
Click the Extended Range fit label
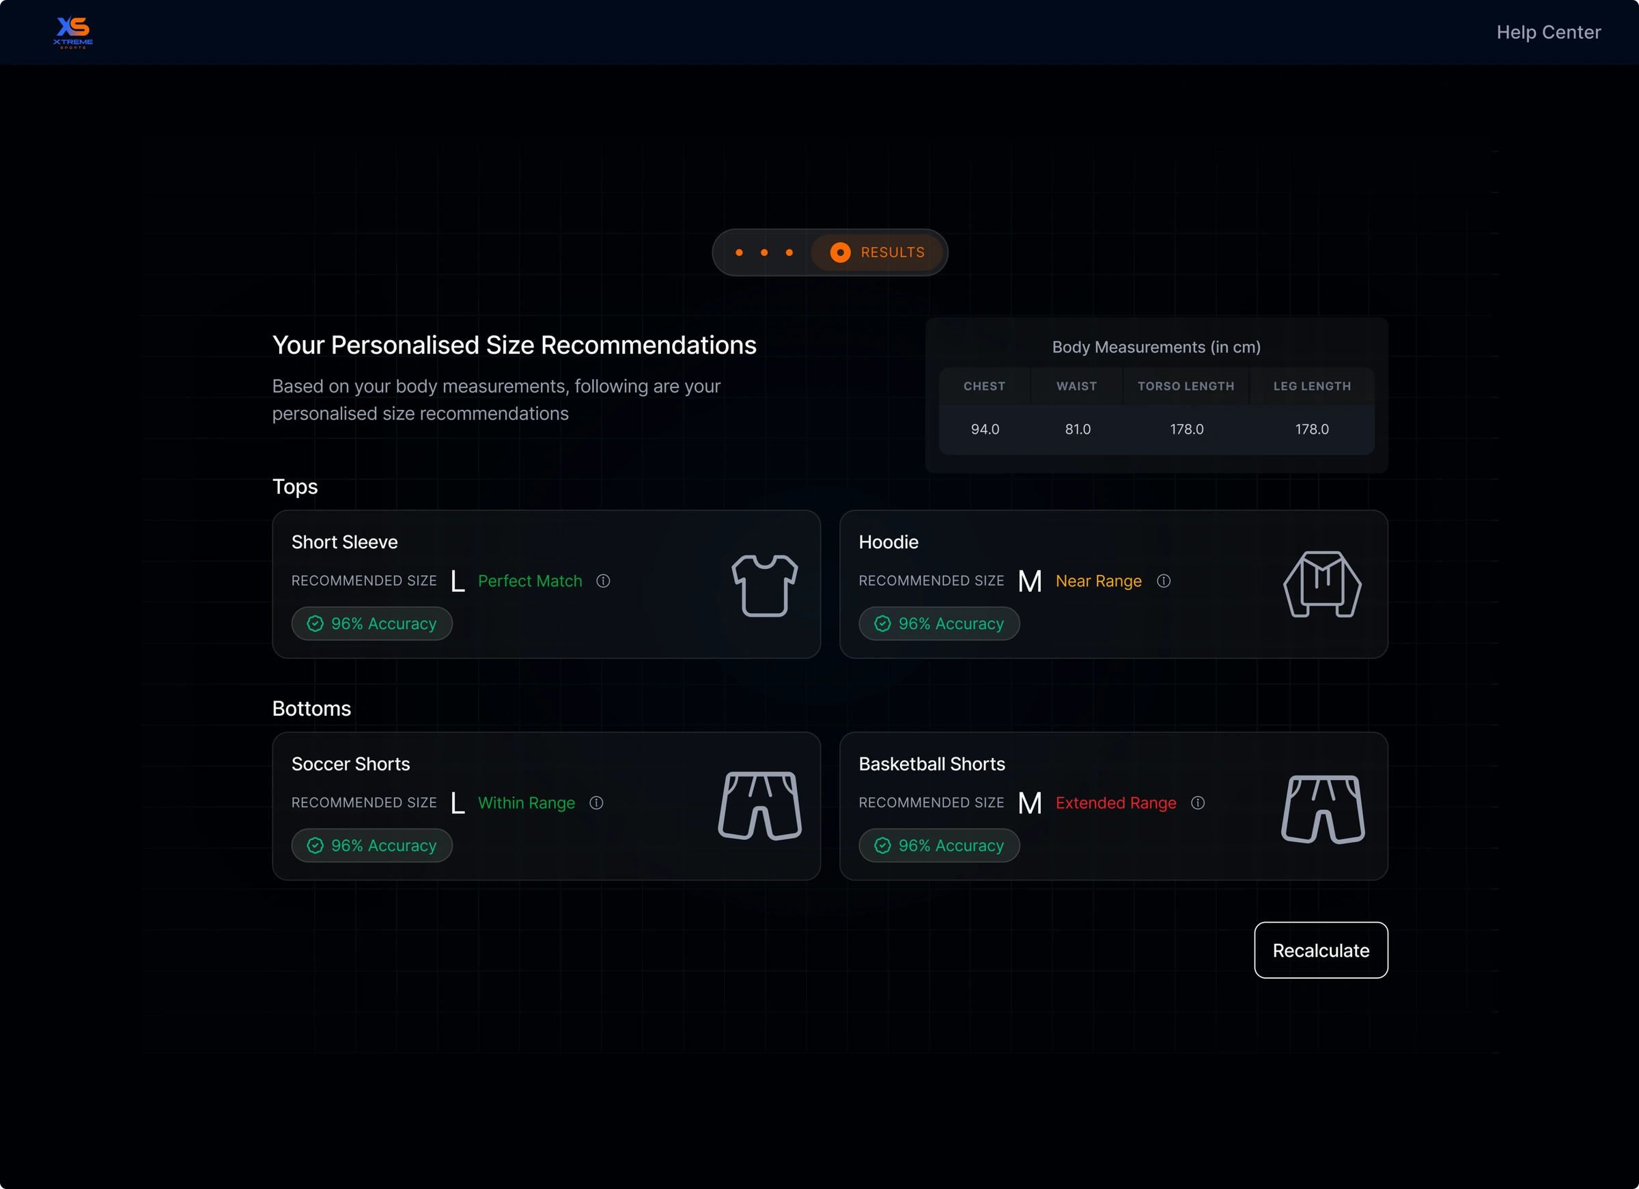click(1116, 803)
